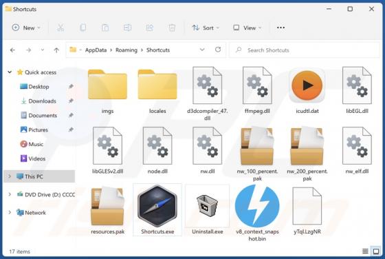
Task: Open the View layout dropdown
Action: tap(247, 28)
